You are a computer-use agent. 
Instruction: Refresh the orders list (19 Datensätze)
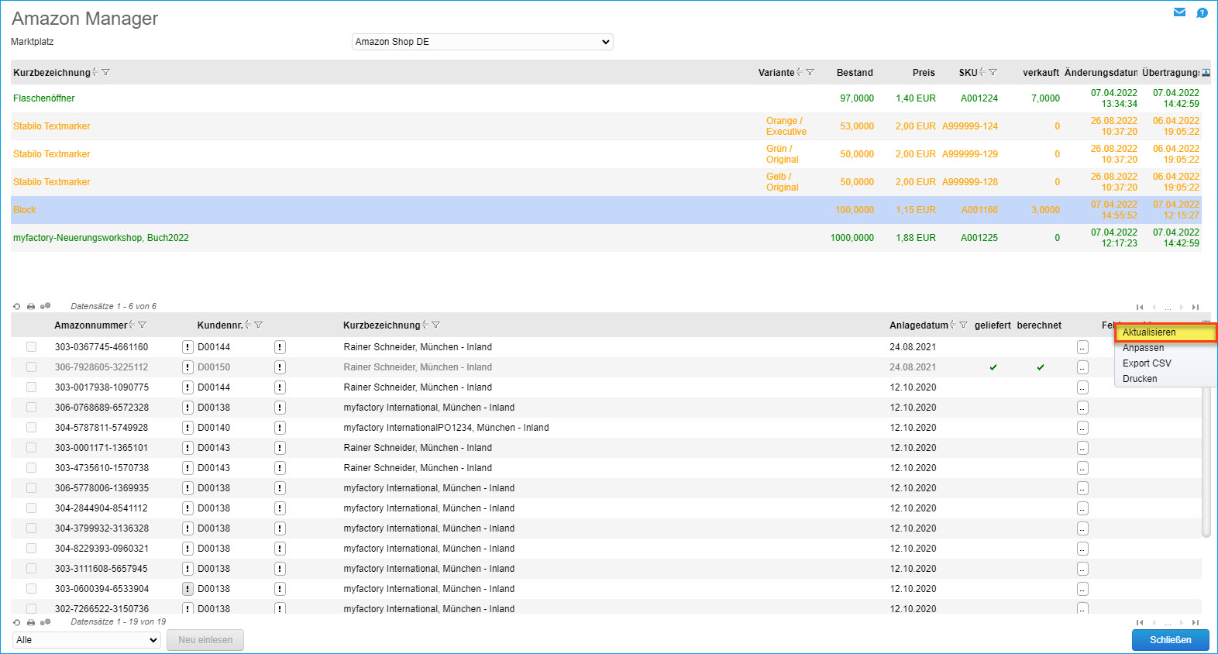17,622
